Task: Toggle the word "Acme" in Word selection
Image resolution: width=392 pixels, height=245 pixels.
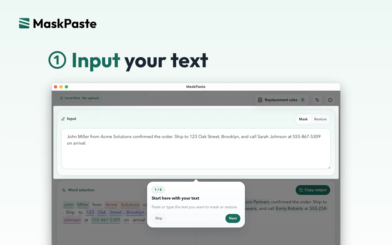Action: click(111, 205)
